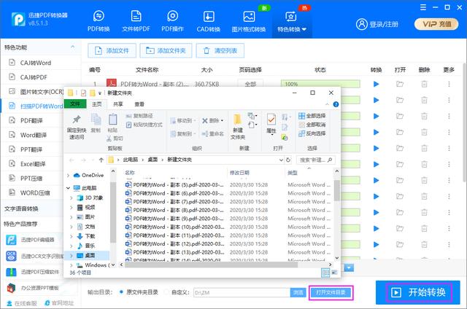Select 原文件夹目录 radio button
Screen dimensions: 467x309
[121, 292]
